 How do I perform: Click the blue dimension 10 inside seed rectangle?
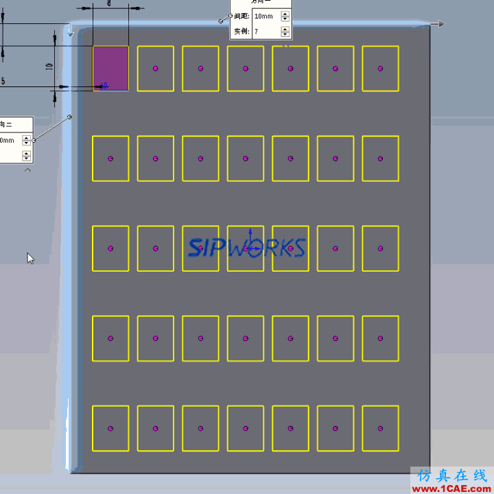click(104, 85)
